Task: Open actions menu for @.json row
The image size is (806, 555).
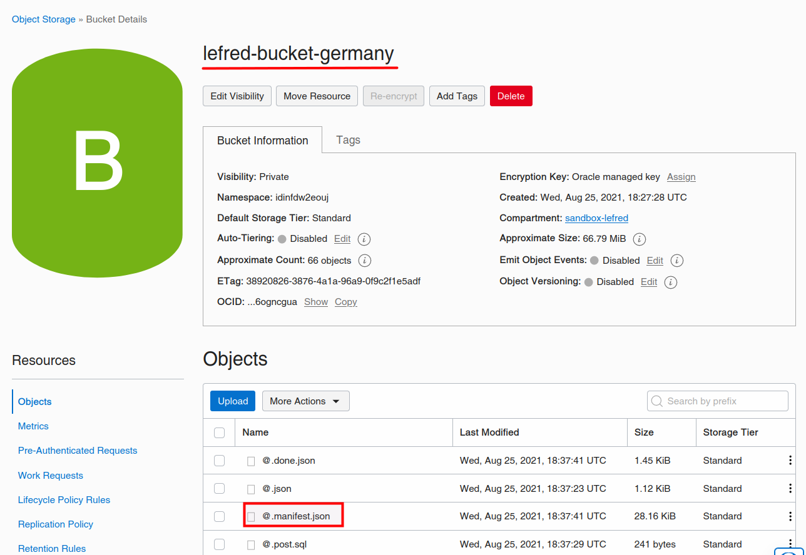Action: tap(790, 488)
